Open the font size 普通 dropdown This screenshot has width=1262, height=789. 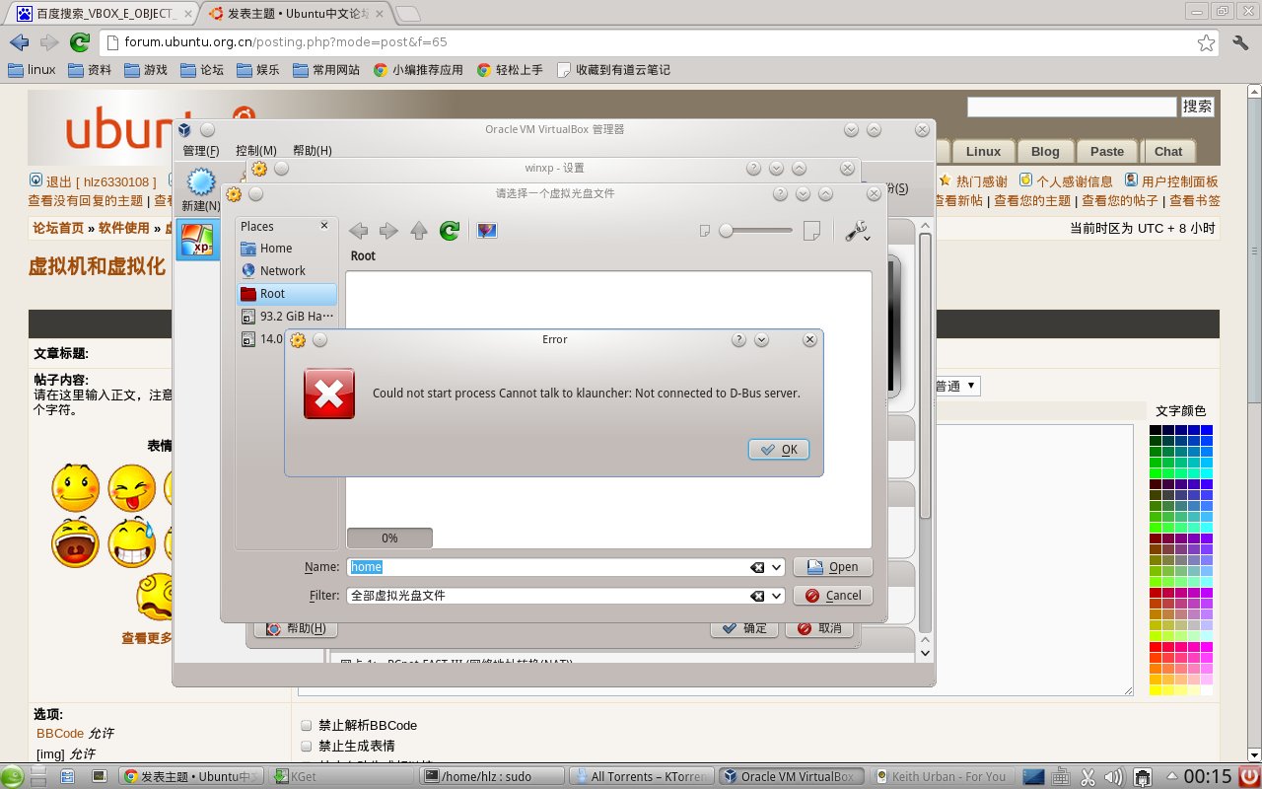click(956, 386)
